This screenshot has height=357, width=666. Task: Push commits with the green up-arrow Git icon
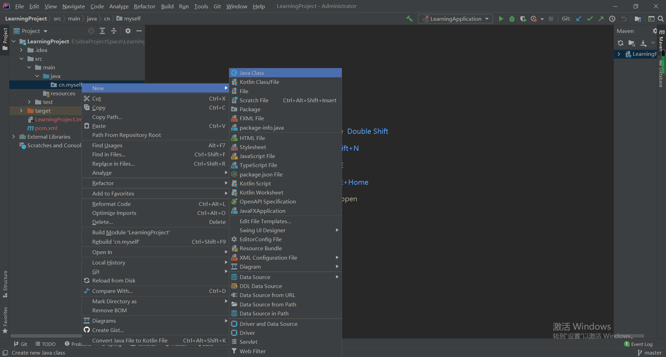(601, 19)
